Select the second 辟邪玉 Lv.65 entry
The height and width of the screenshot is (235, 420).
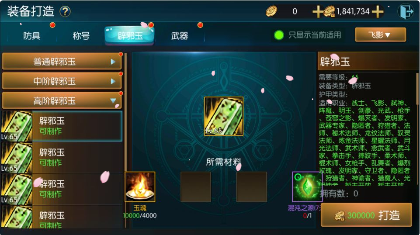pyautogui.click(x=62, y=158)
